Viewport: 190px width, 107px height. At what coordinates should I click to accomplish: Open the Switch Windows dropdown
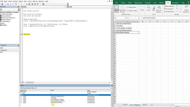click(x=186, y=9)
